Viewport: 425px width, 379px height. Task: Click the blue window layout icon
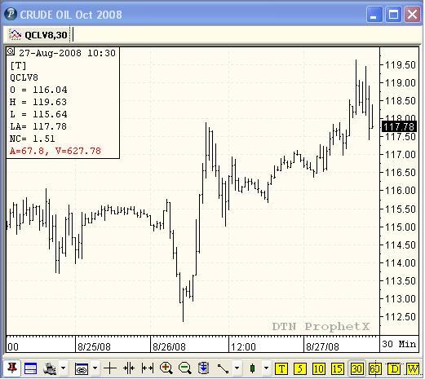click(x=30, y=368)
